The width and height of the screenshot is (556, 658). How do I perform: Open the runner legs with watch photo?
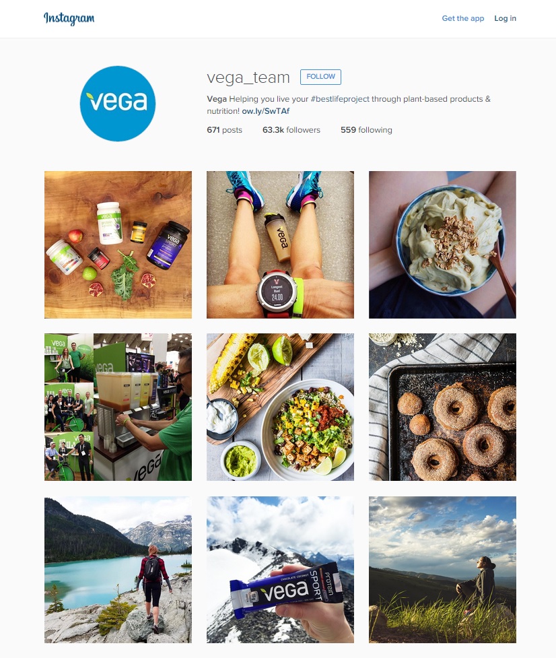(280, 244)
